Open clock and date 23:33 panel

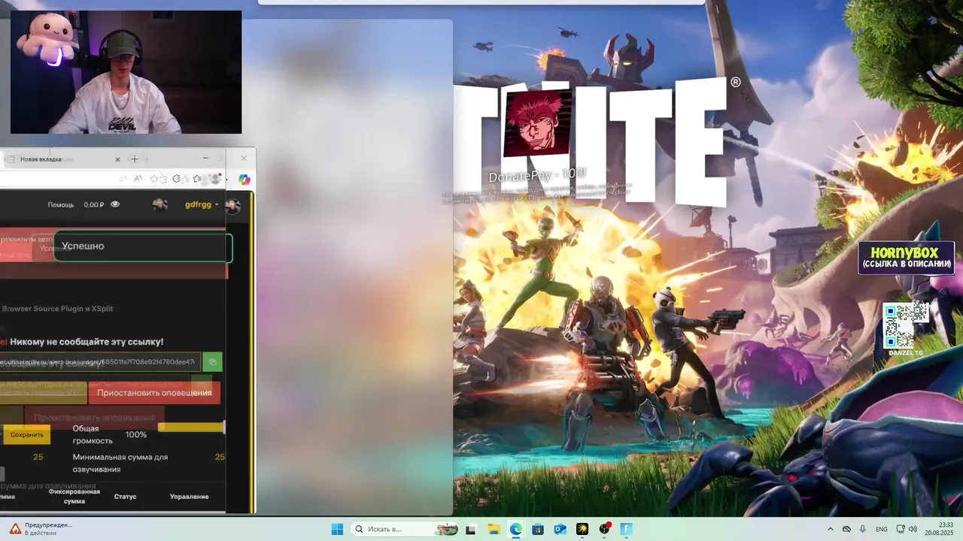(x=938, y=529)
